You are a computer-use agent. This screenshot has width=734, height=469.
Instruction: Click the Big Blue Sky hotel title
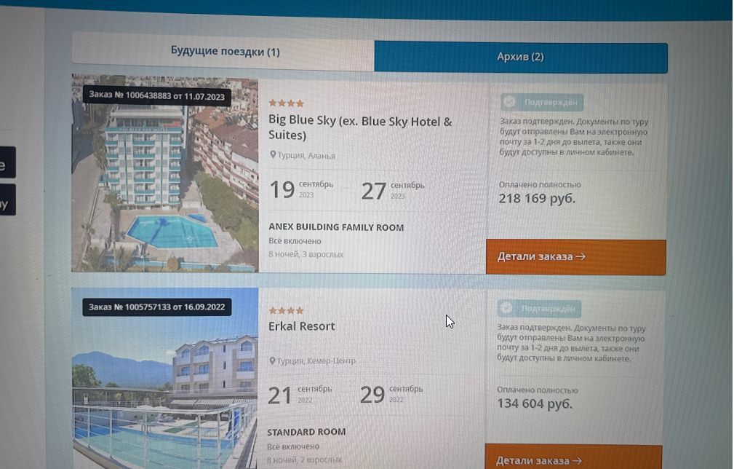click(x=360, y=128)
